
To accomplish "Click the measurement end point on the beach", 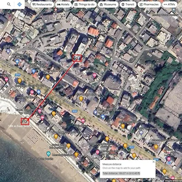I will pos(26,122).
